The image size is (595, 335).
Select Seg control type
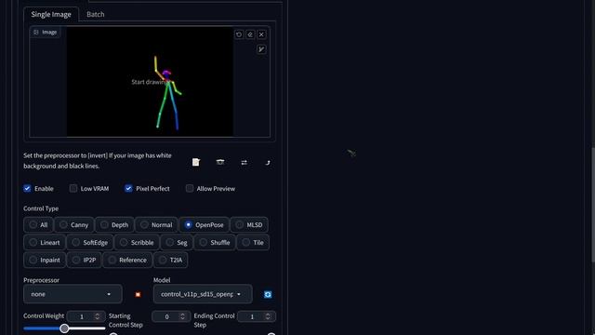click(x=177, y=242)
